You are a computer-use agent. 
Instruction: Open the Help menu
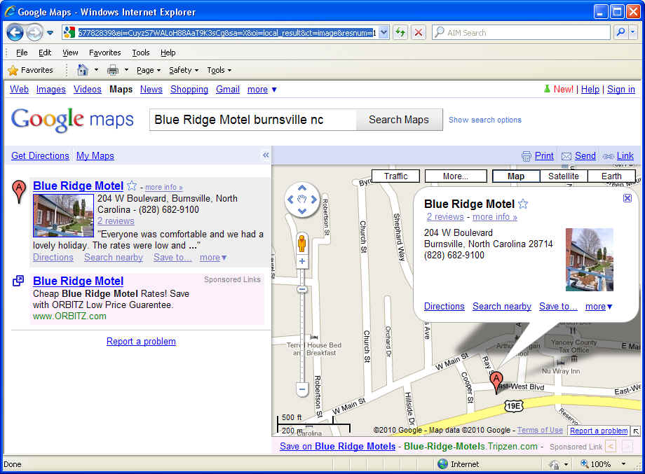[168, 53]
